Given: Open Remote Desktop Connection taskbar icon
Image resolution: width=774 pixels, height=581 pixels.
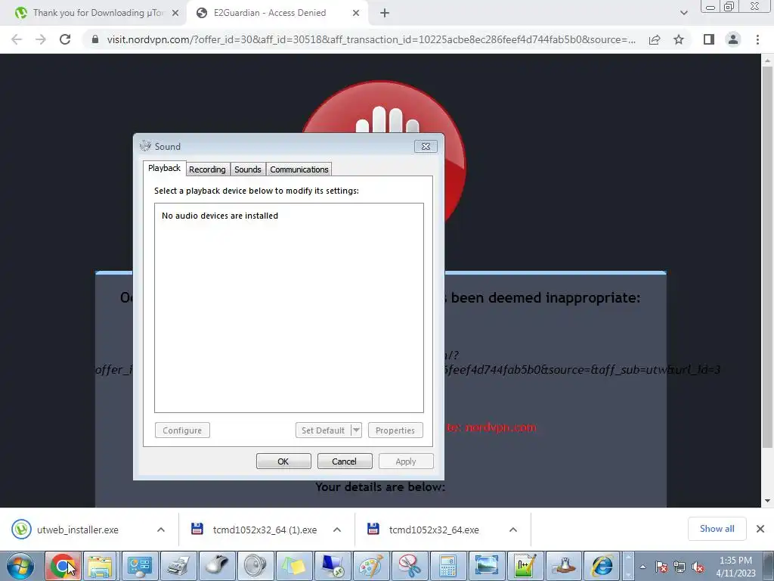Looking at the screenshot, I should [x=333, y=566].
